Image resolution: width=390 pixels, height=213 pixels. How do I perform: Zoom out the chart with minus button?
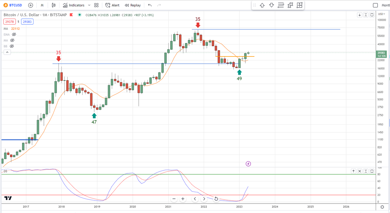[x=174, y=198]
